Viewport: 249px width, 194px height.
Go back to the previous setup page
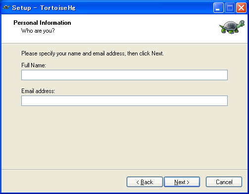[145, 182]
